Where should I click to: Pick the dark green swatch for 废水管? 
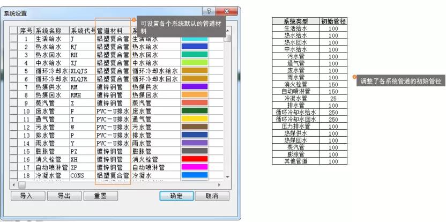pyautogui.click(x=195, y=110)
